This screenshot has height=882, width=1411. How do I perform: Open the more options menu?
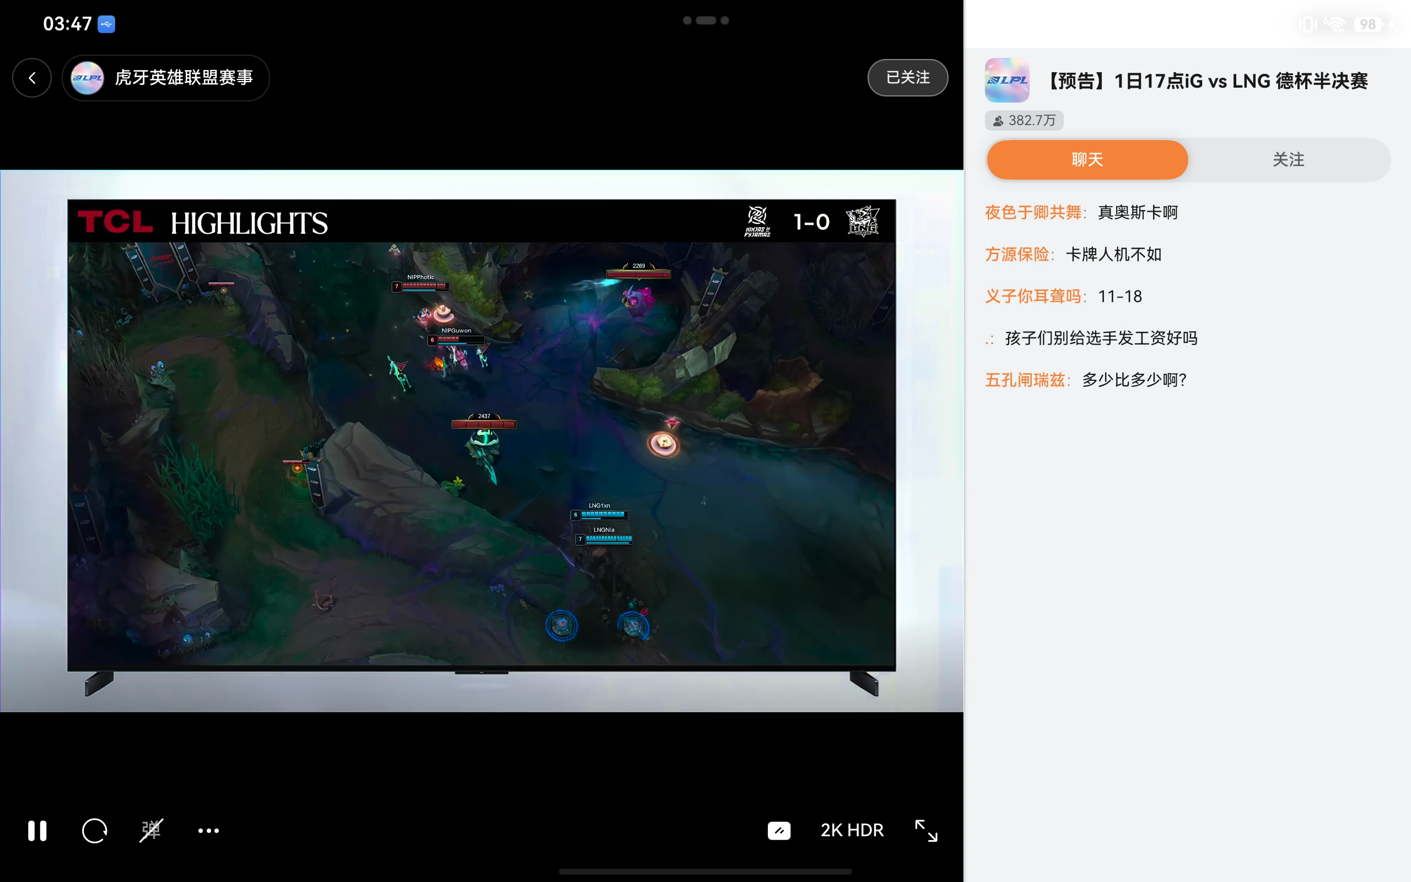point(208,830)
